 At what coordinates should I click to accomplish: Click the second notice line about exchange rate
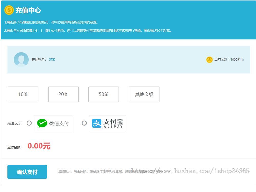[x=88, y=30]
